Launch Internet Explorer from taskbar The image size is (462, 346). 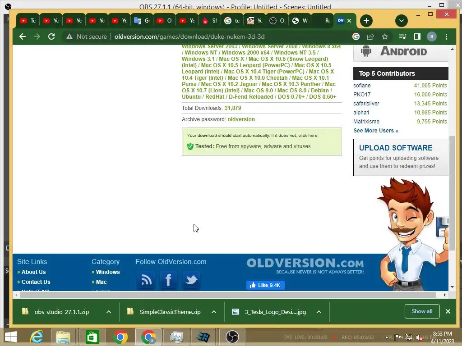[x=37, y=337]
